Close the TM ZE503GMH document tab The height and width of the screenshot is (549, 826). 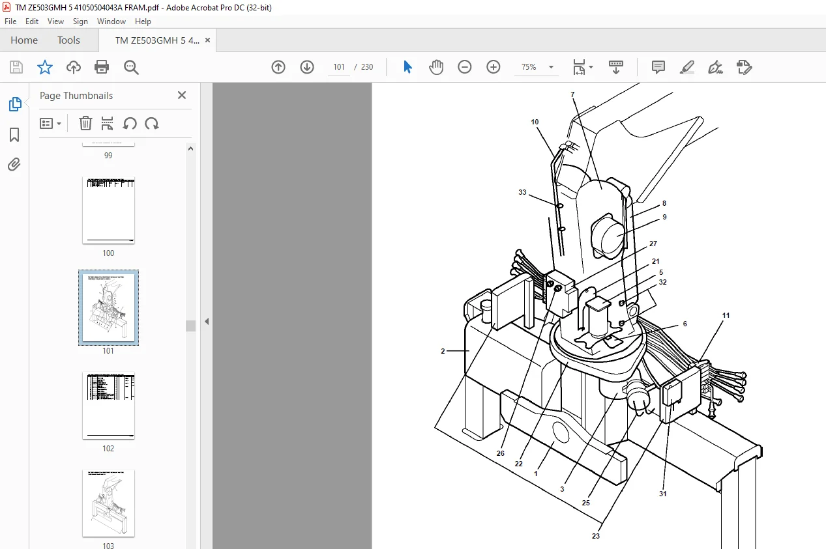(207, 40)
